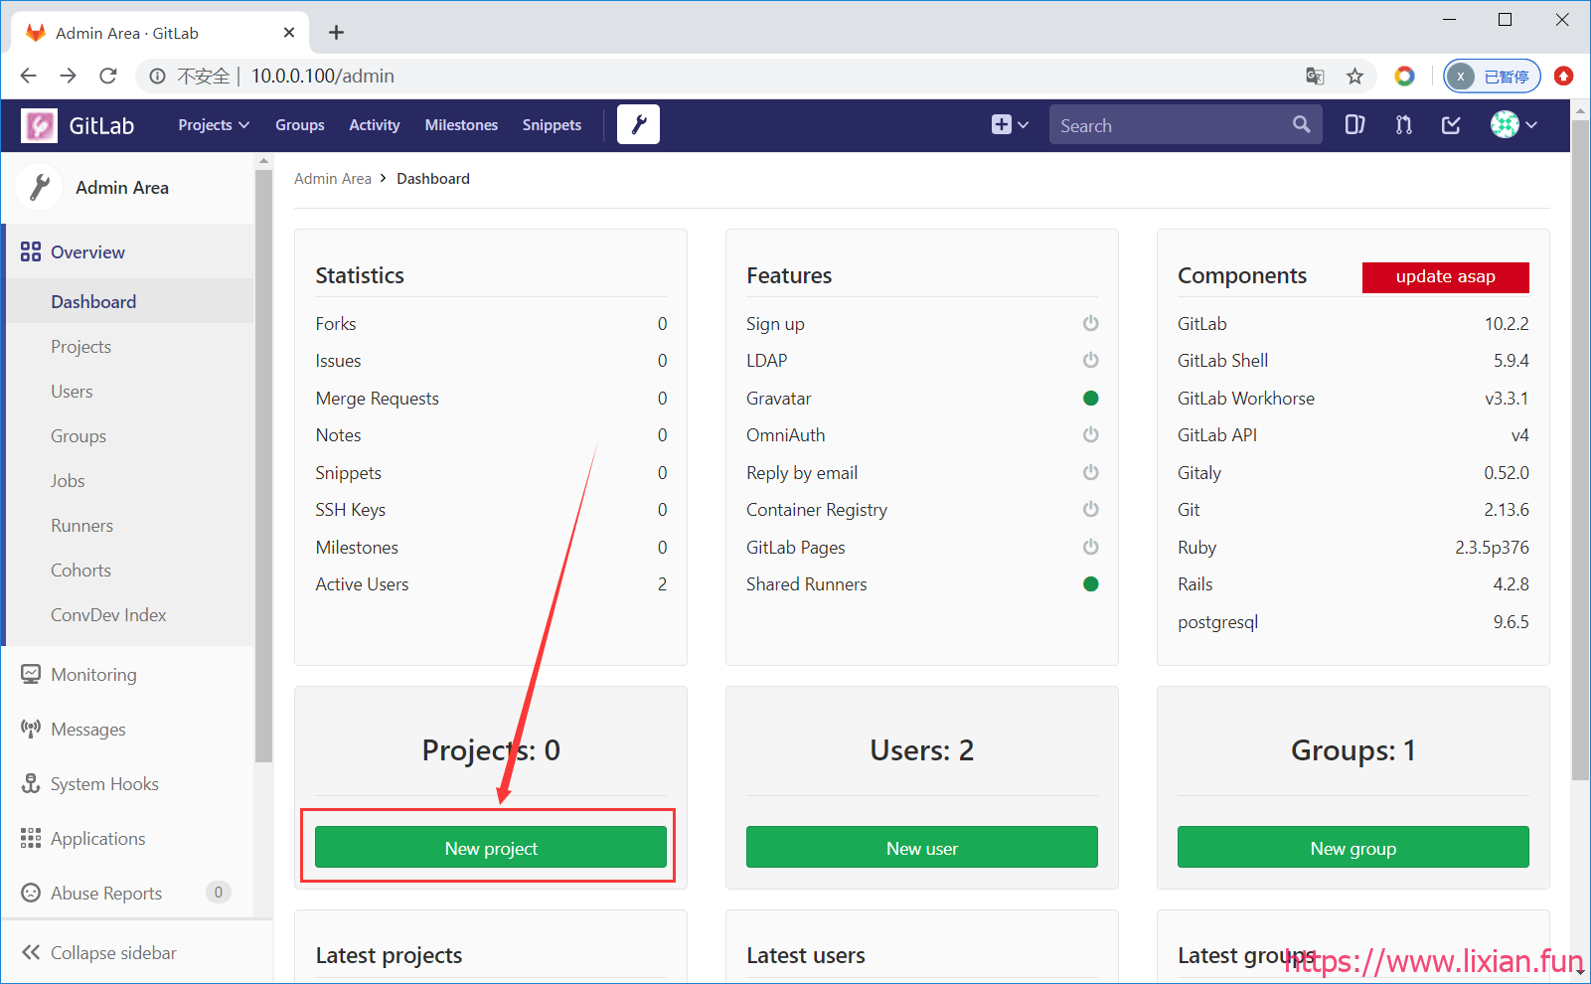The width and height of the screenshot is (1591, 984).
Task: Click the search magnifier icon
Action: [x=1301, y=124]
